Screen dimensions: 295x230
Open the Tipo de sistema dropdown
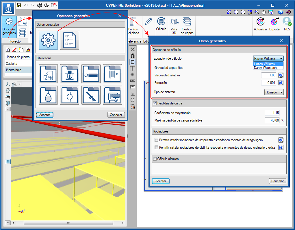pyautogui.click(x=274, y=92)
